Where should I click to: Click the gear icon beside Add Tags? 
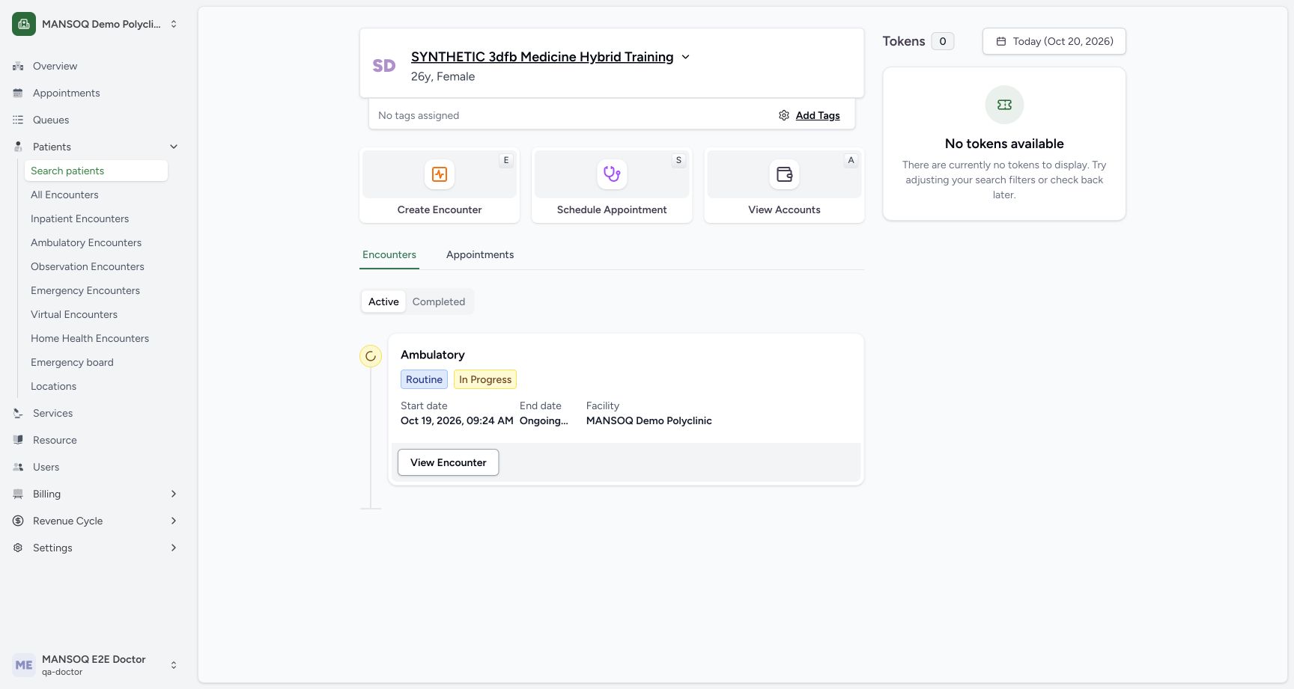pos(784,115)
